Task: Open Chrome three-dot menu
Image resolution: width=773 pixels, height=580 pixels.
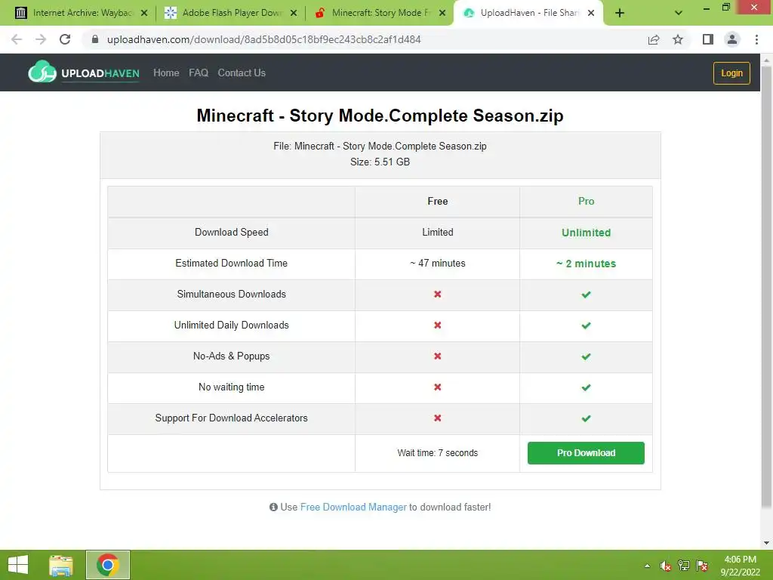Action: click(756, 39)
